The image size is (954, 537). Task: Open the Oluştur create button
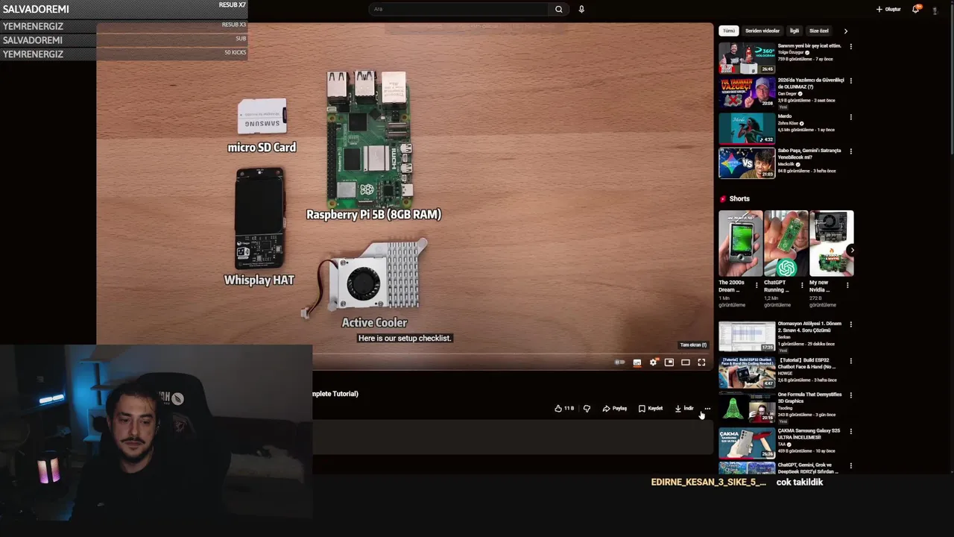click(888, 9)
